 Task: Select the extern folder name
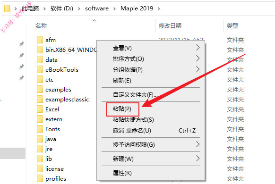54,119
